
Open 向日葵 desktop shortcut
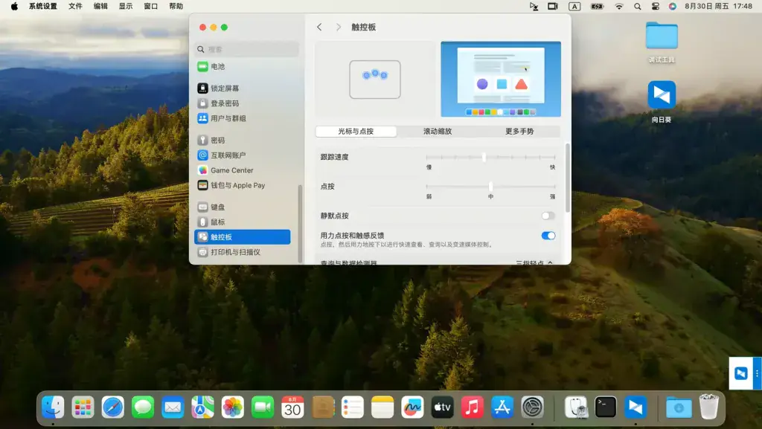(662, 101)
